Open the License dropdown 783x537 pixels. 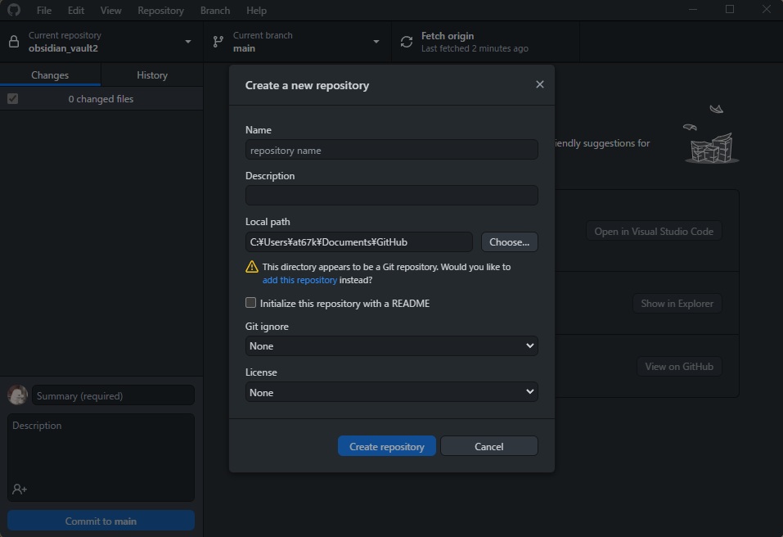pos(391,392)
